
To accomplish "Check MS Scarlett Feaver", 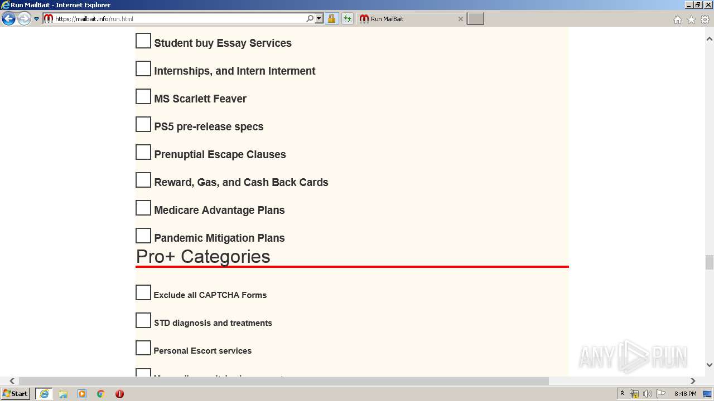I will (143, 96).
